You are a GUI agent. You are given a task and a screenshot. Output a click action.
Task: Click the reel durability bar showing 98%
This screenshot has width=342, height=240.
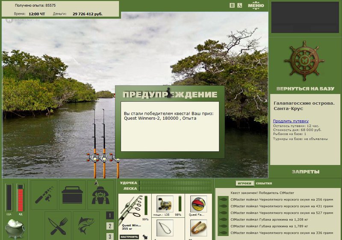pos(180,204)
